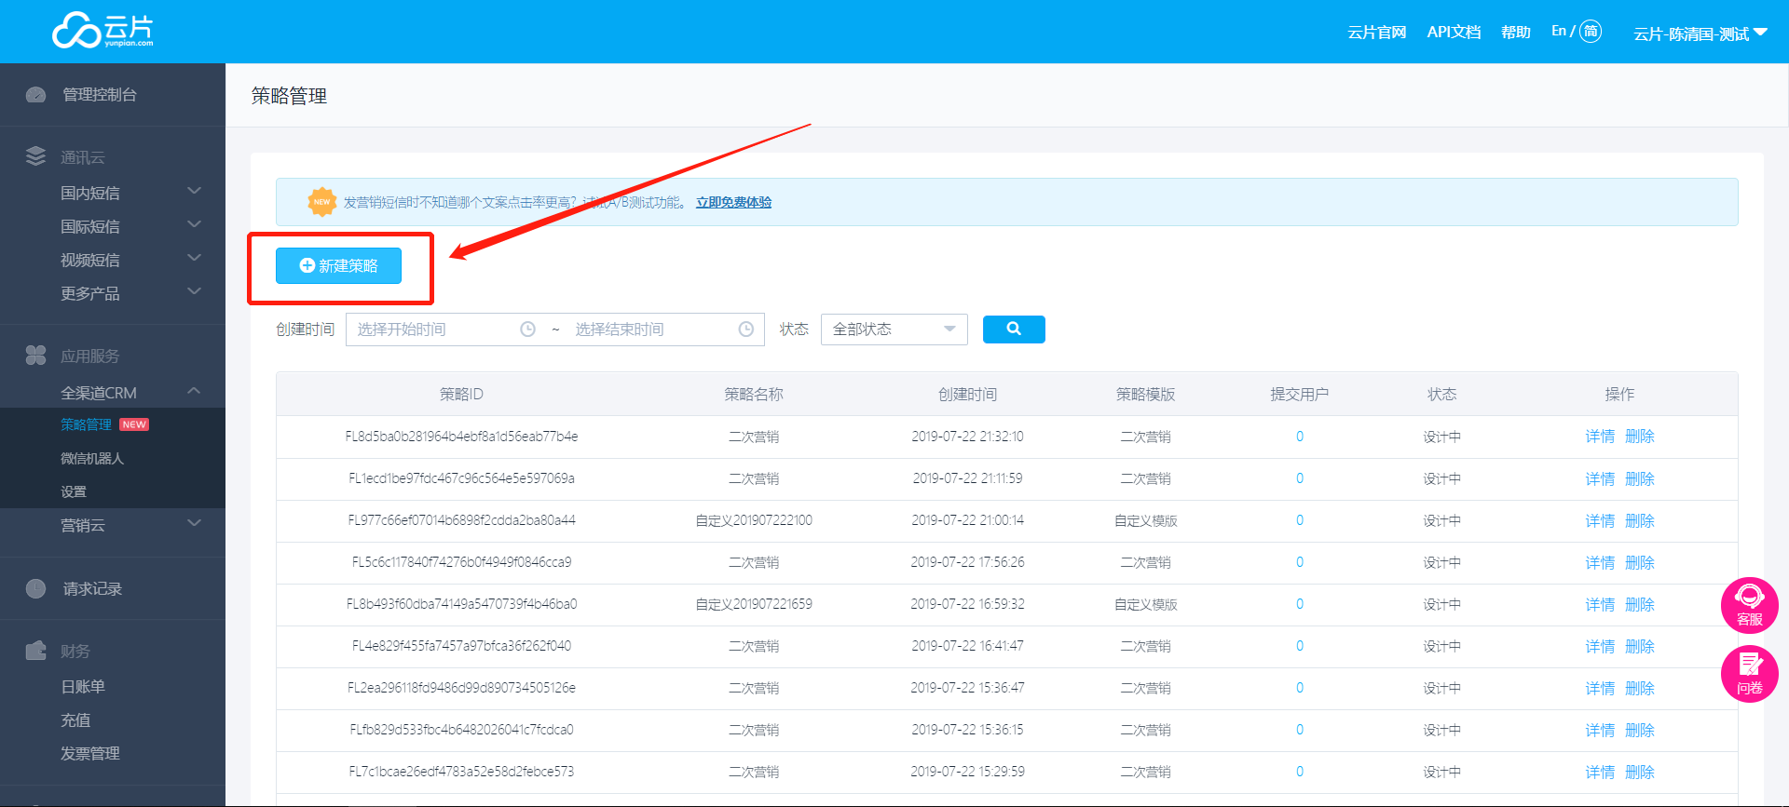The image size is (1789, 807).
Task: Click 删除 for 自定义201907222100 row
Action: click(x=1640, y=521)
